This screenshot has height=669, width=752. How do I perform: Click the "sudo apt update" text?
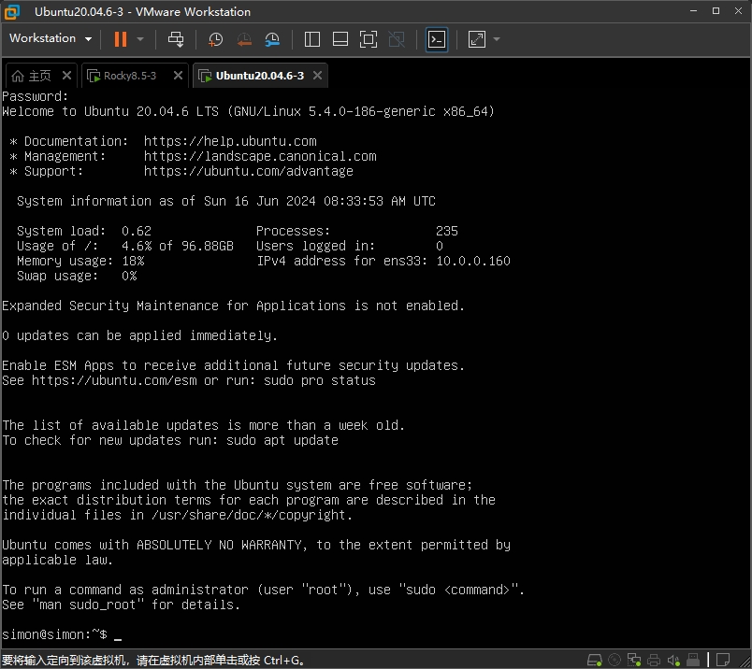click(x=282, y=440)
